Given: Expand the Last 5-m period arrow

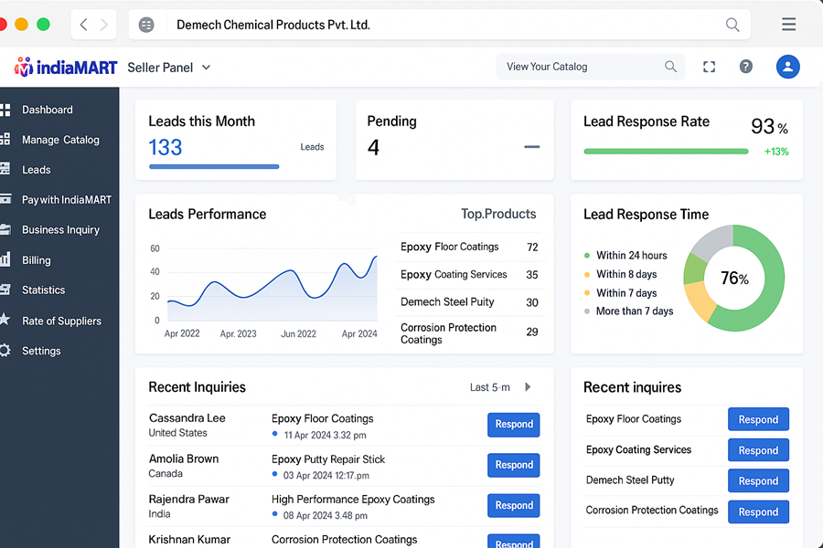Looking at the screenshot, I should coord(528,387).
